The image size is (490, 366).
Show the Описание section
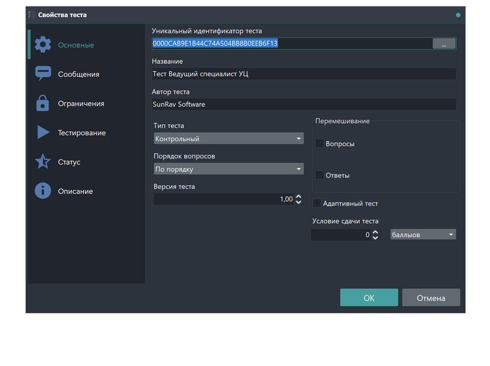coord(86,191)
